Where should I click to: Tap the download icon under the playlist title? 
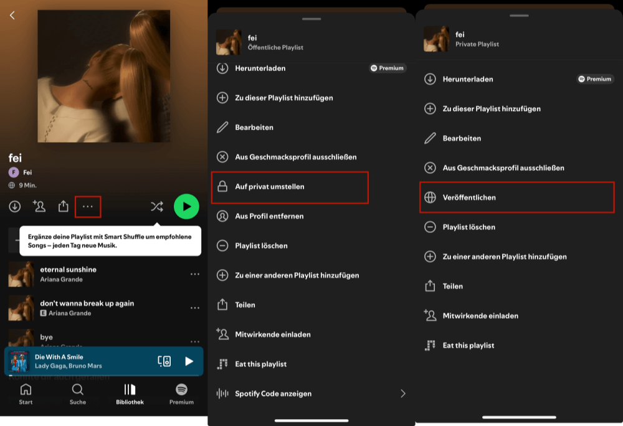pyautogui.click(x=15, y=206)
